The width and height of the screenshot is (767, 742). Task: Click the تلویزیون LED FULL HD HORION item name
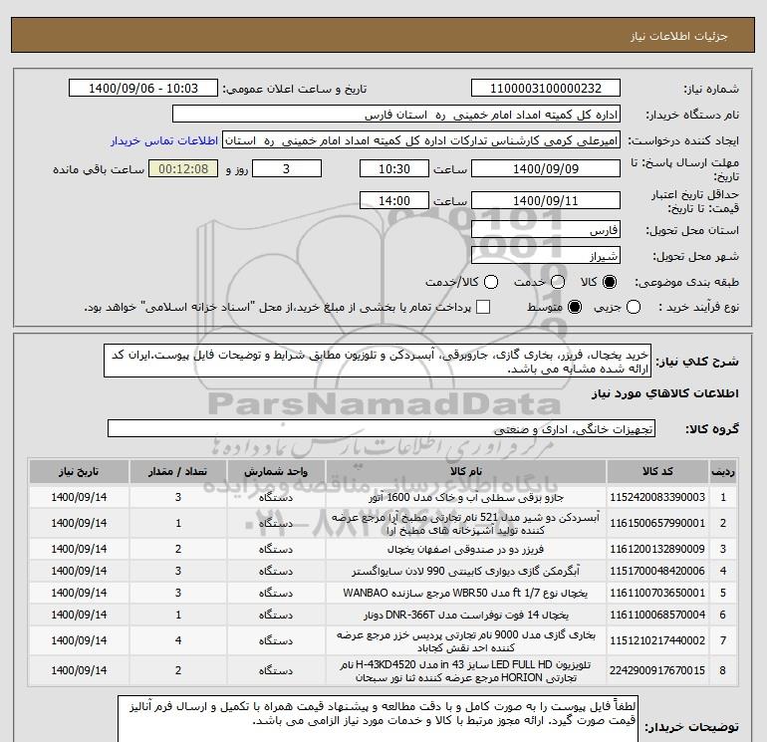(x=466, y=671)
